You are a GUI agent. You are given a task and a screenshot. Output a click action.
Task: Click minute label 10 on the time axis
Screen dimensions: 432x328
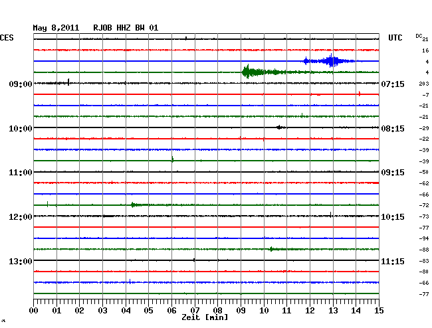264,311
